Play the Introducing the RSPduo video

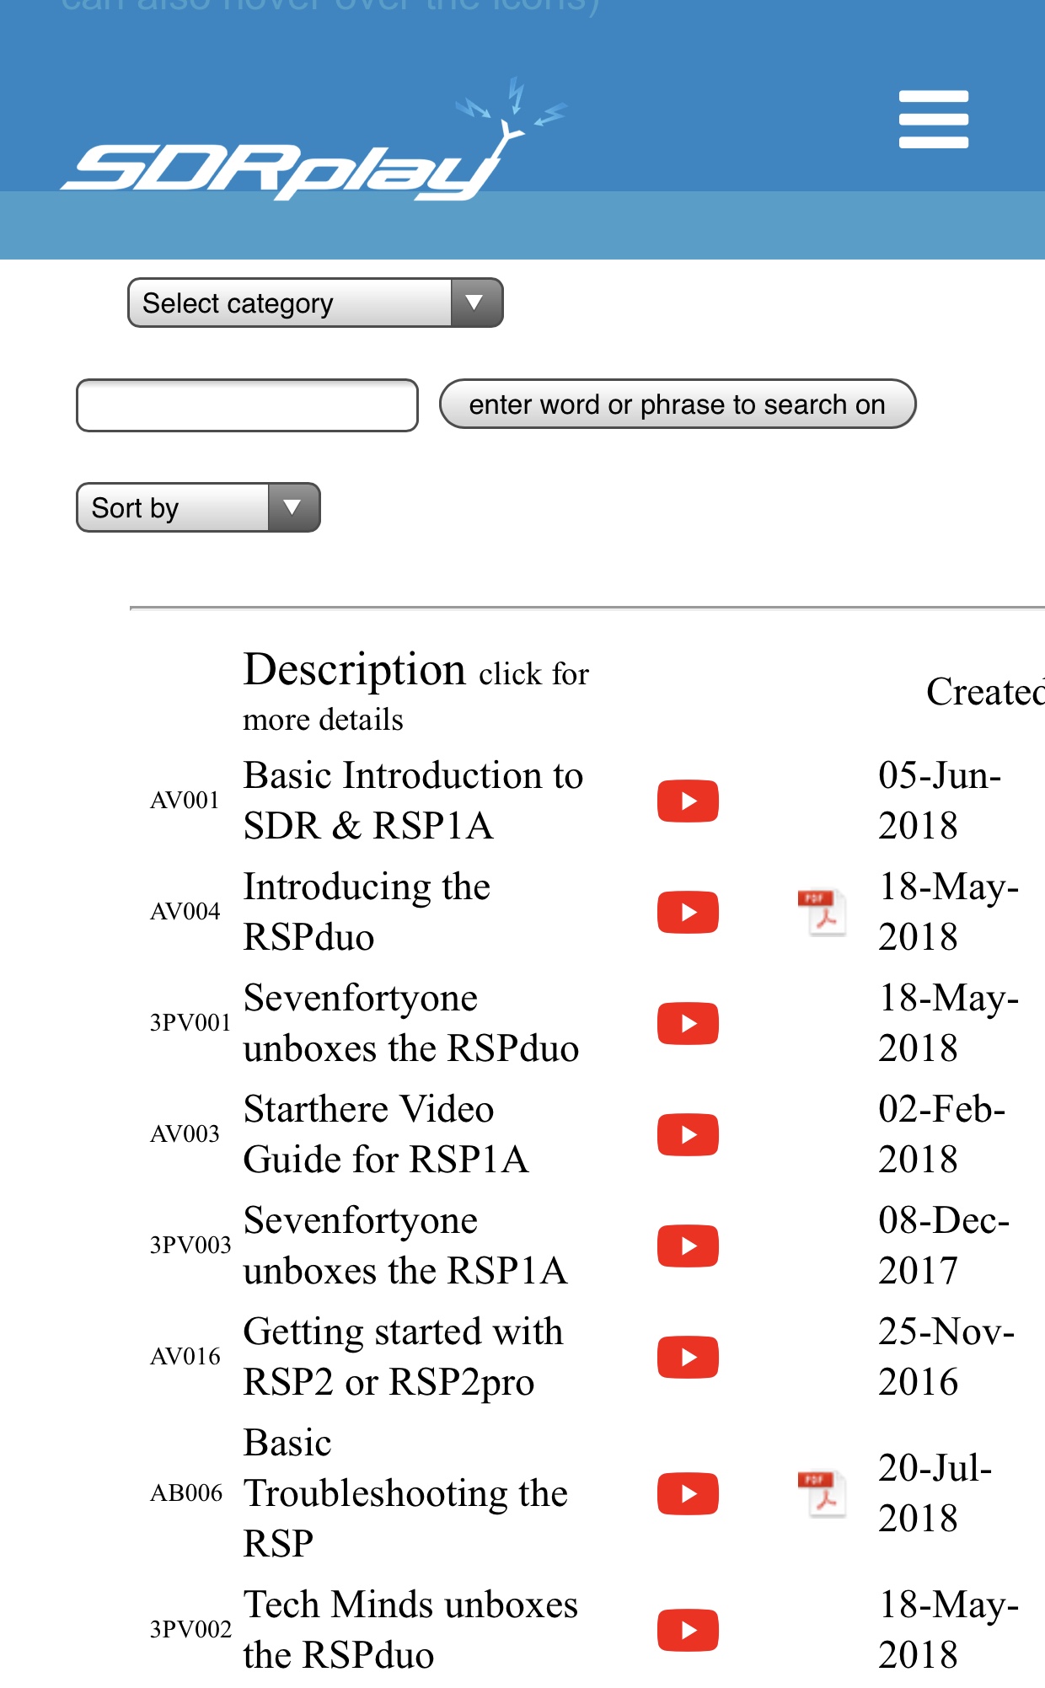[x=688, y=912]
